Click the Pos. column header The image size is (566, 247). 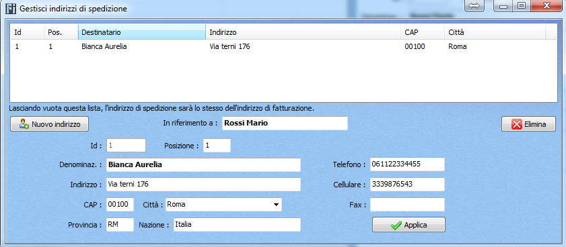61,32
